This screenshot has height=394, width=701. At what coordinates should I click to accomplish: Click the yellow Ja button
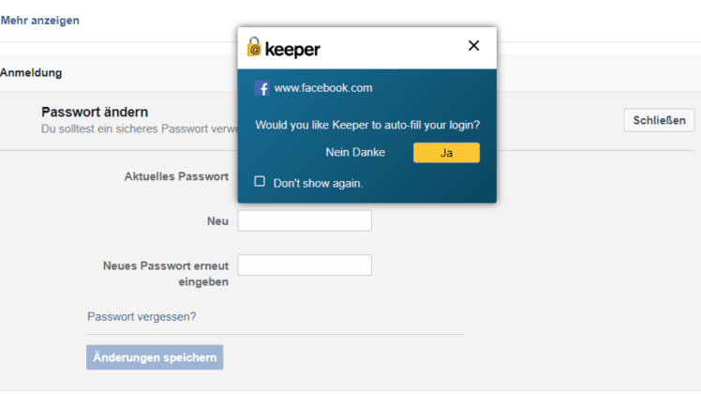click(x=446, y=153)
